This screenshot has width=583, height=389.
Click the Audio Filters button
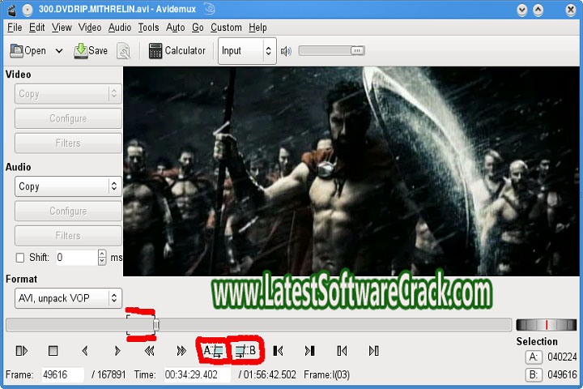(68, 236)
